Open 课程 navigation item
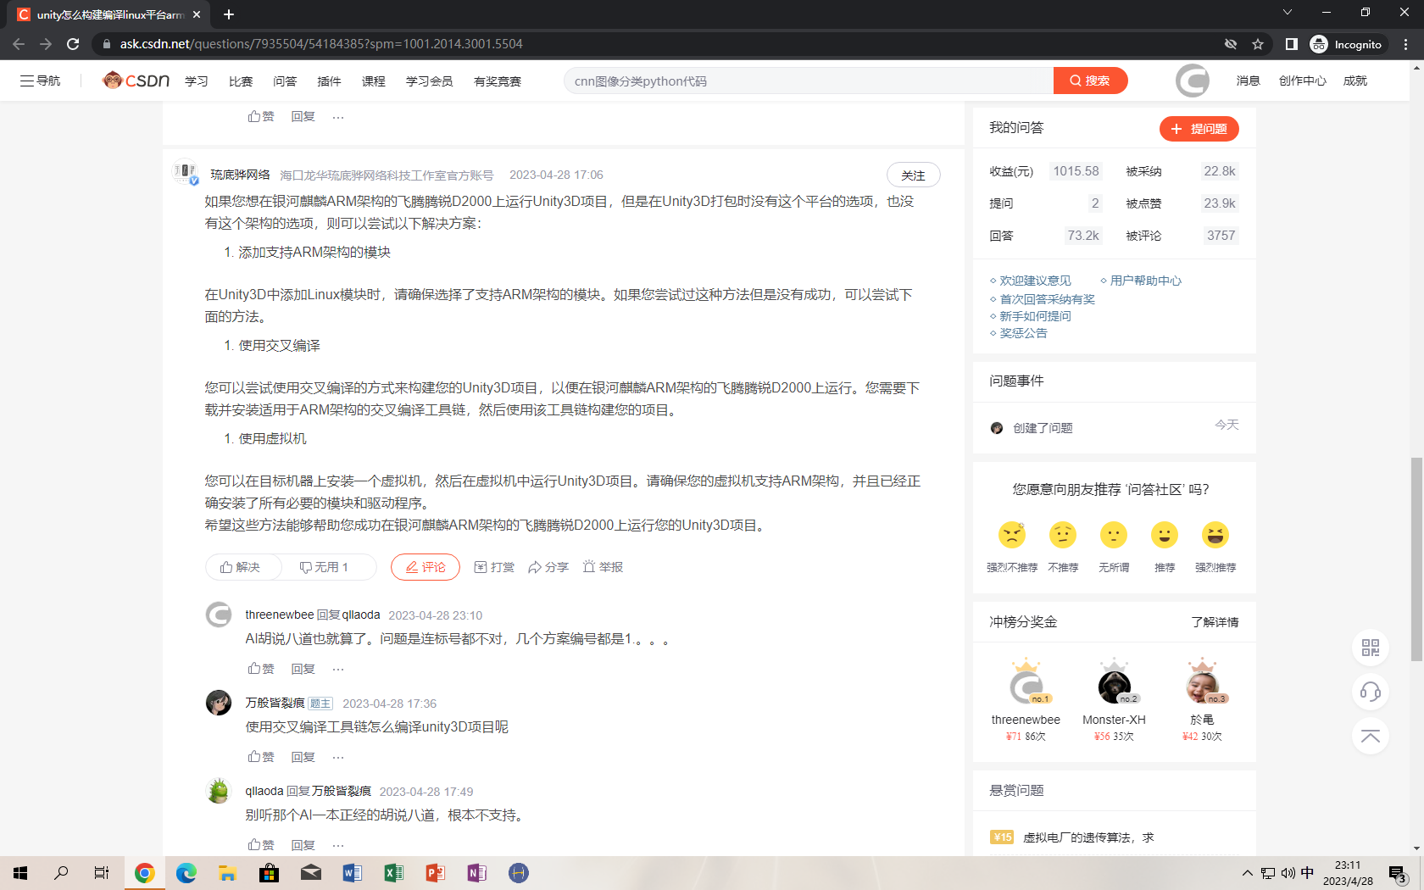 click(373, 81)
